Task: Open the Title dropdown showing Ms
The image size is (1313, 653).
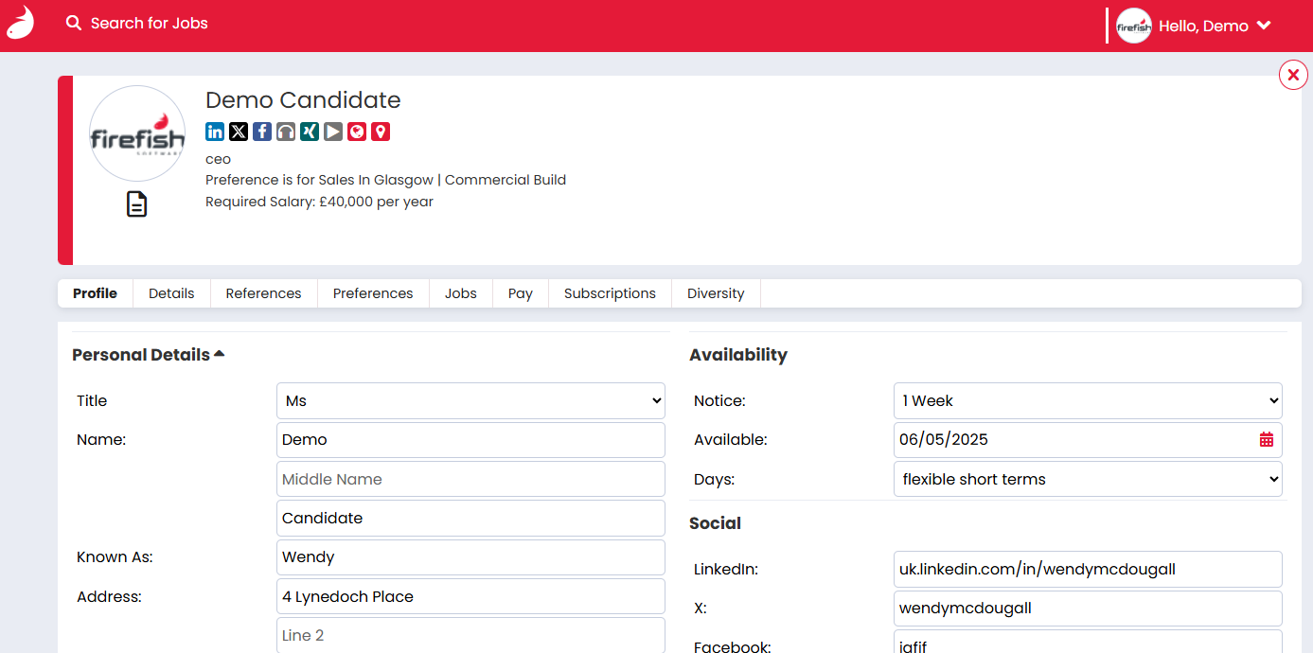Action: (470, 400)
